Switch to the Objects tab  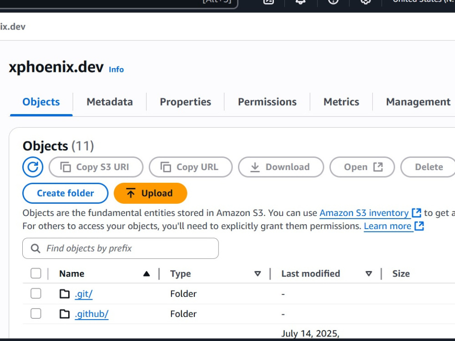coord(41,102)
